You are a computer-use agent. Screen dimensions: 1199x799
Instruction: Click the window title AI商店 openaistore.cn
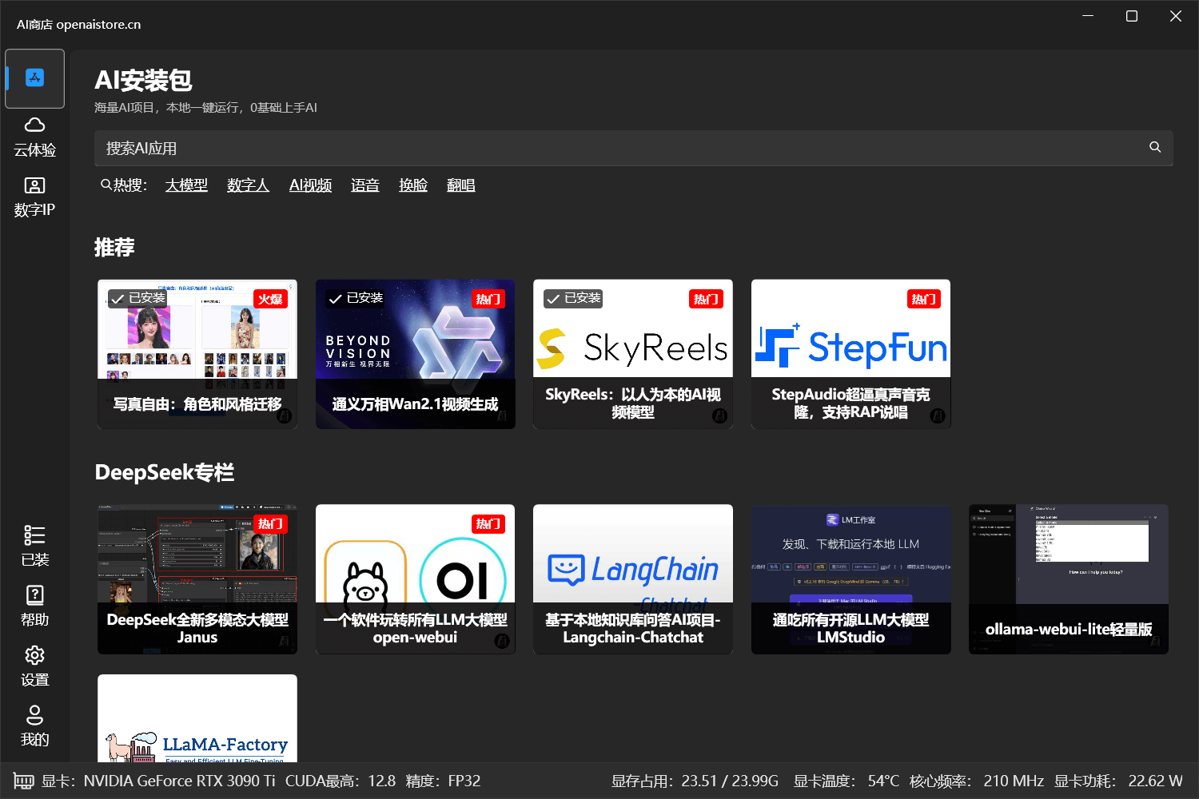(78, 25)
